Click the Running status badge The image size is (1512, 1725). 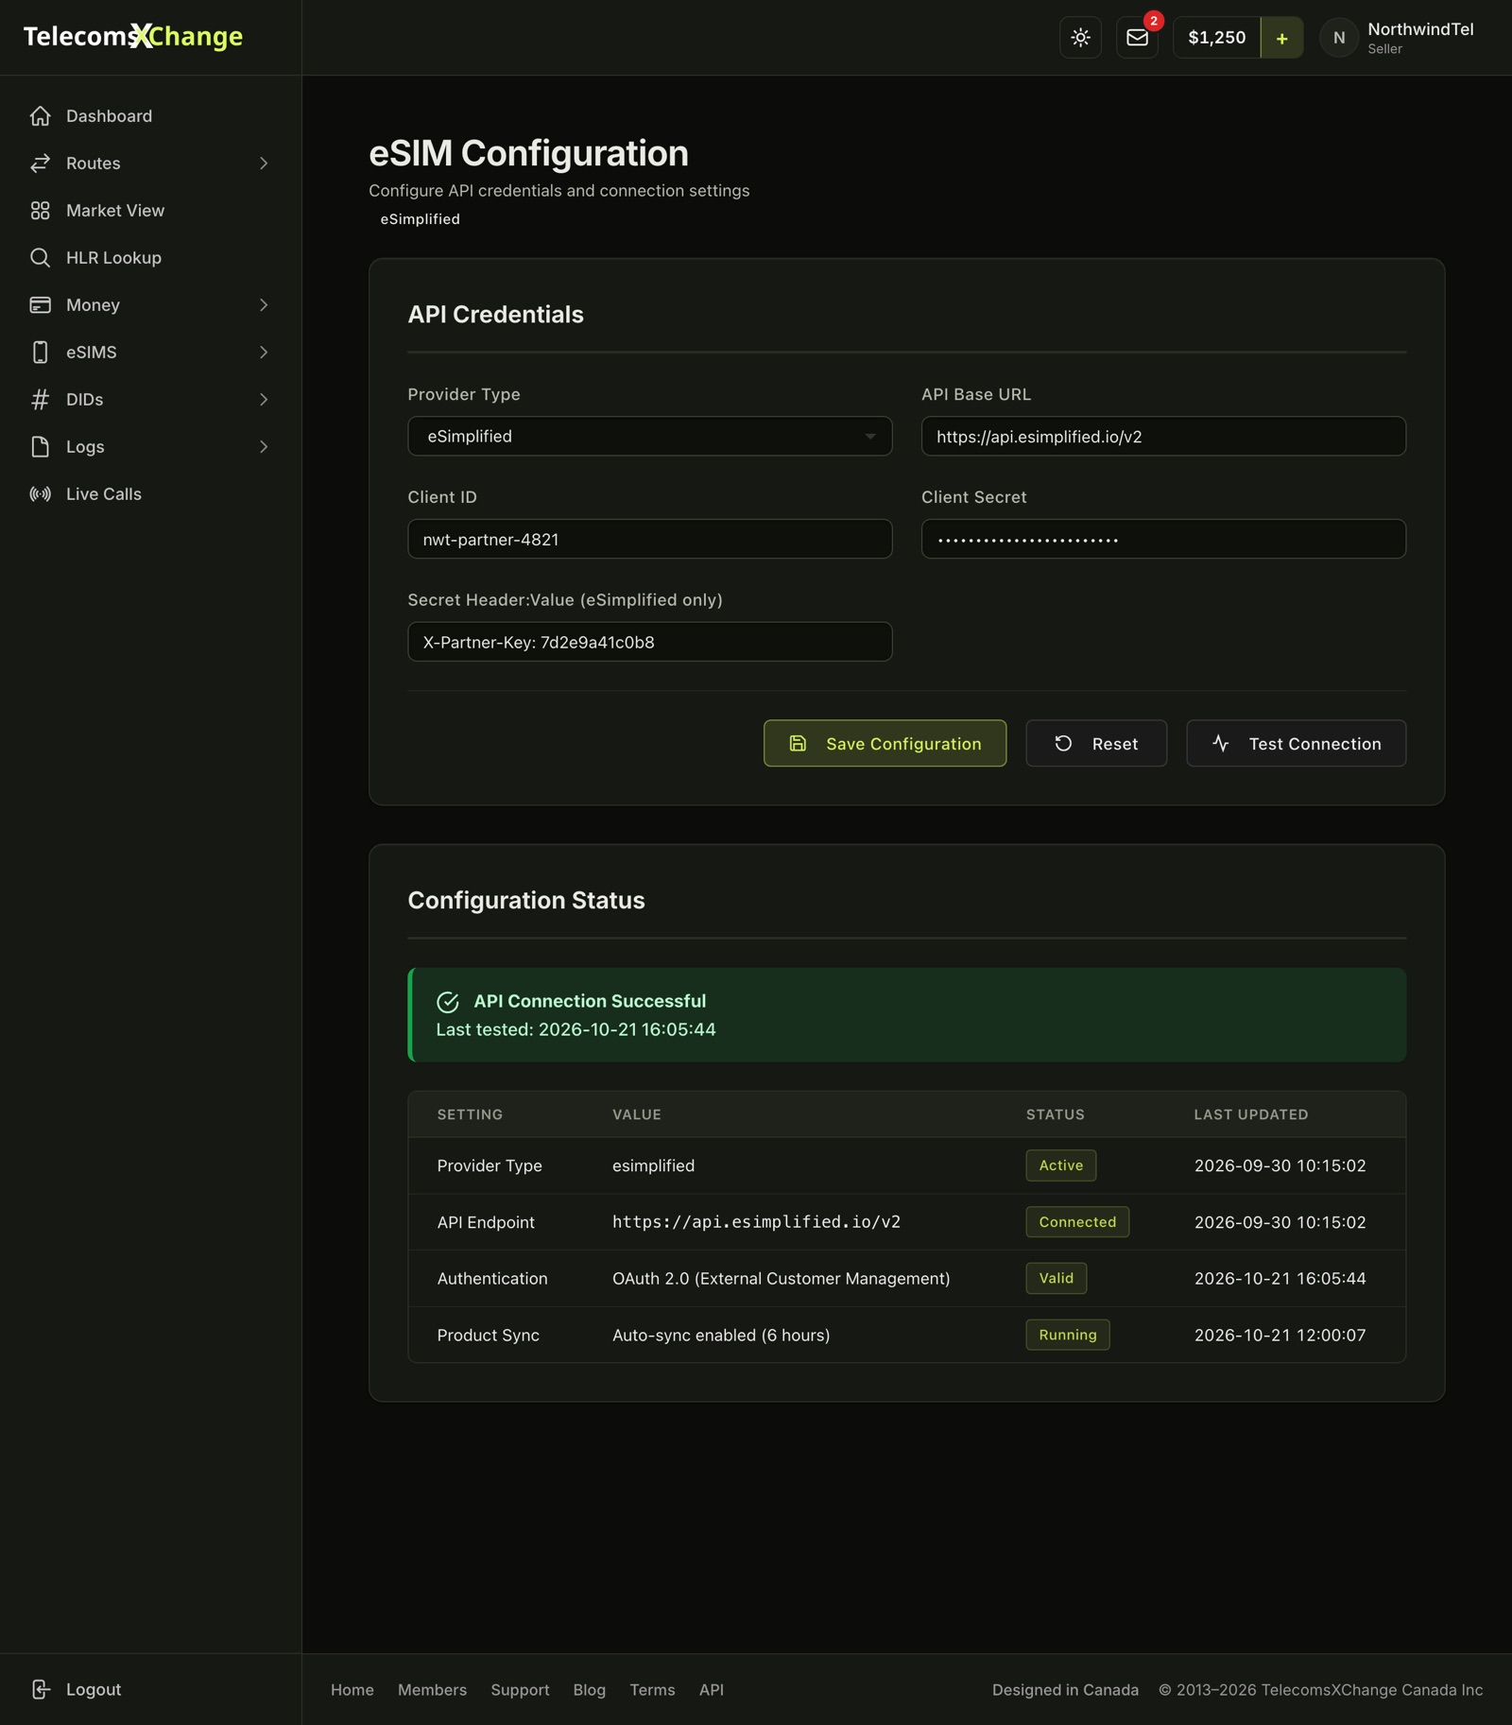pyautogui.click(x=1068, y=1335)
